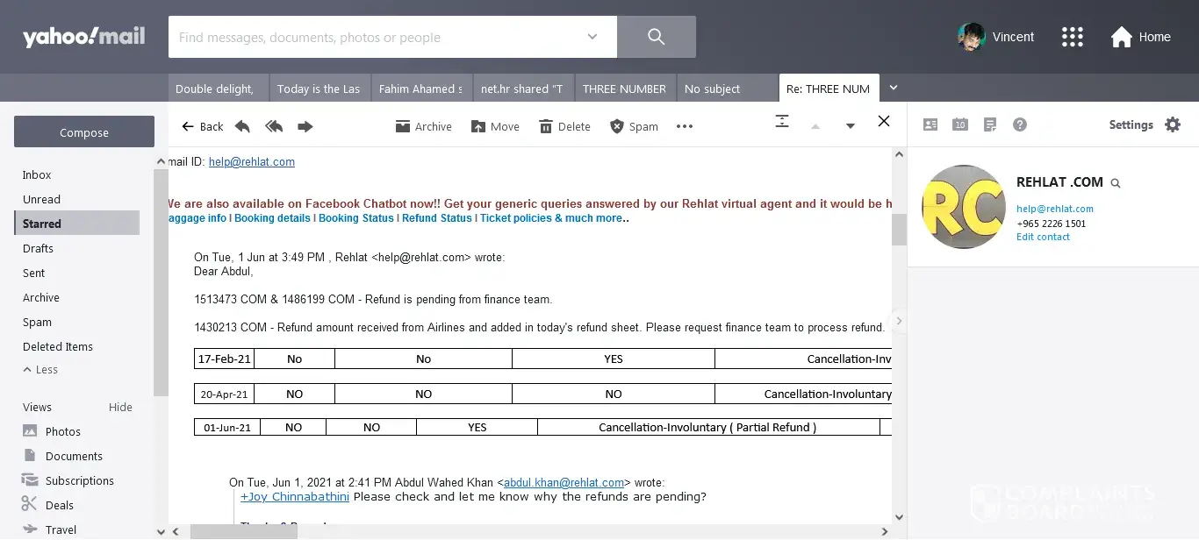Screen dimensions: 1199x540
Task: Click the Reply All double-arrow icon
Action: click(x=274, y=126)
